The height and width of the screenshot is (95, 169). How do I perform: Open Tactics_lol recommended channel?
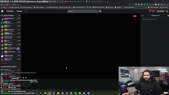tap(11, 70)
